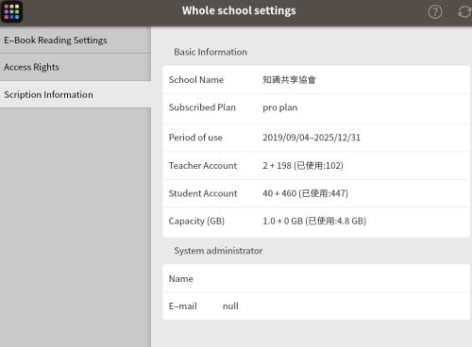Open E-Book Reading Settings section

[x=76, y=41]
